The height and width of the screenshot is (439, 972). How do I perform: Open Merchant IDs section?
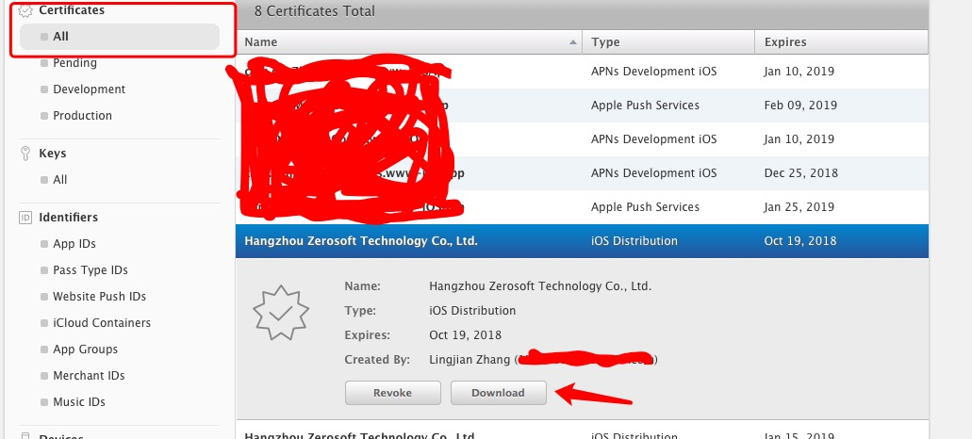coord(89,376)
